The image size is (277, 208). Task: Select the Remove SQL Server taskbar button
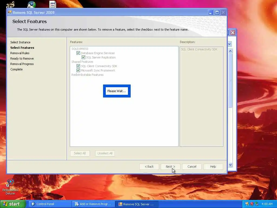pos(137,204)
